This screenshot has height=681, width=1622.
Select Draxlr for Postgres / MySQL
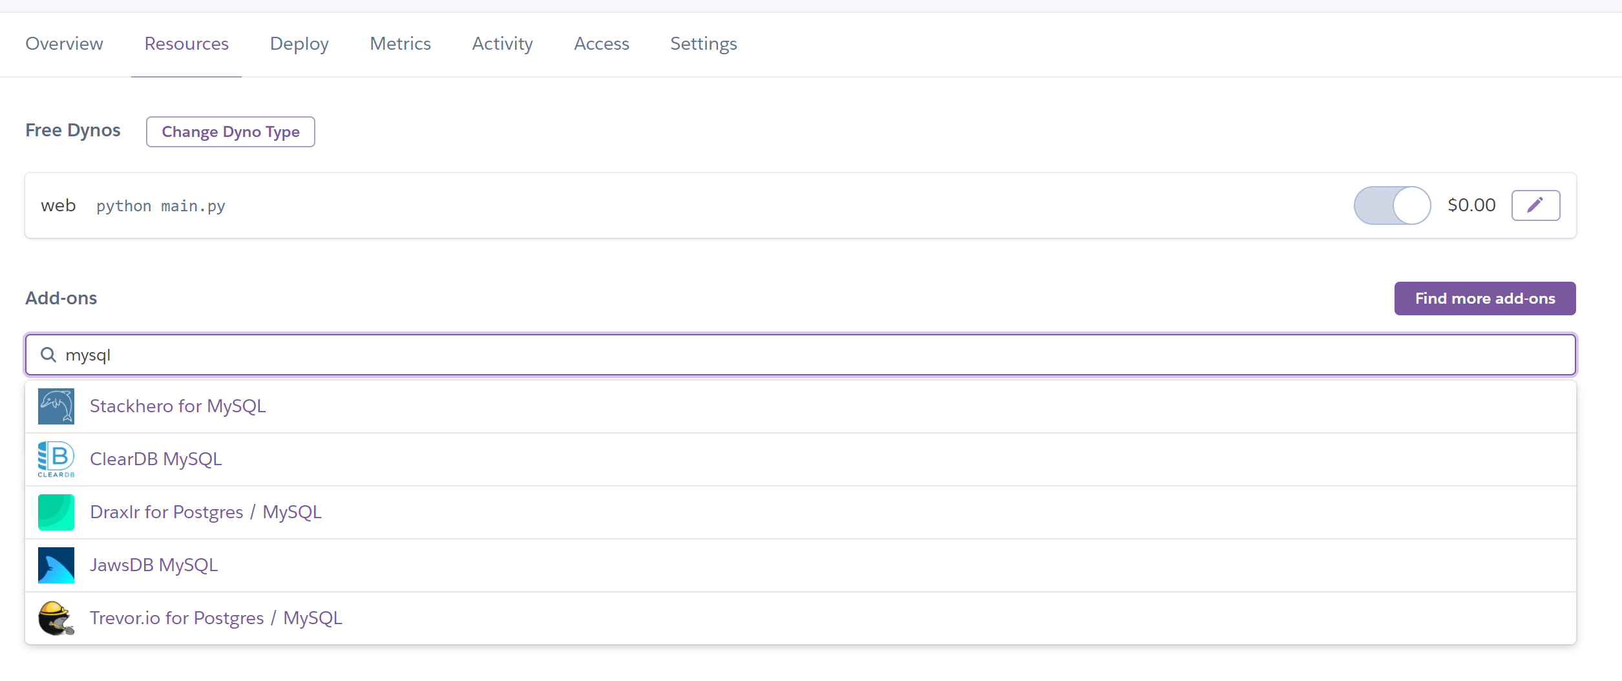tap(205, 512)
